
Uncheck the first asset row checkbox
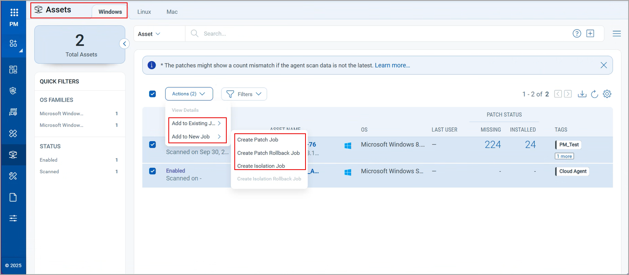[152, 144]
